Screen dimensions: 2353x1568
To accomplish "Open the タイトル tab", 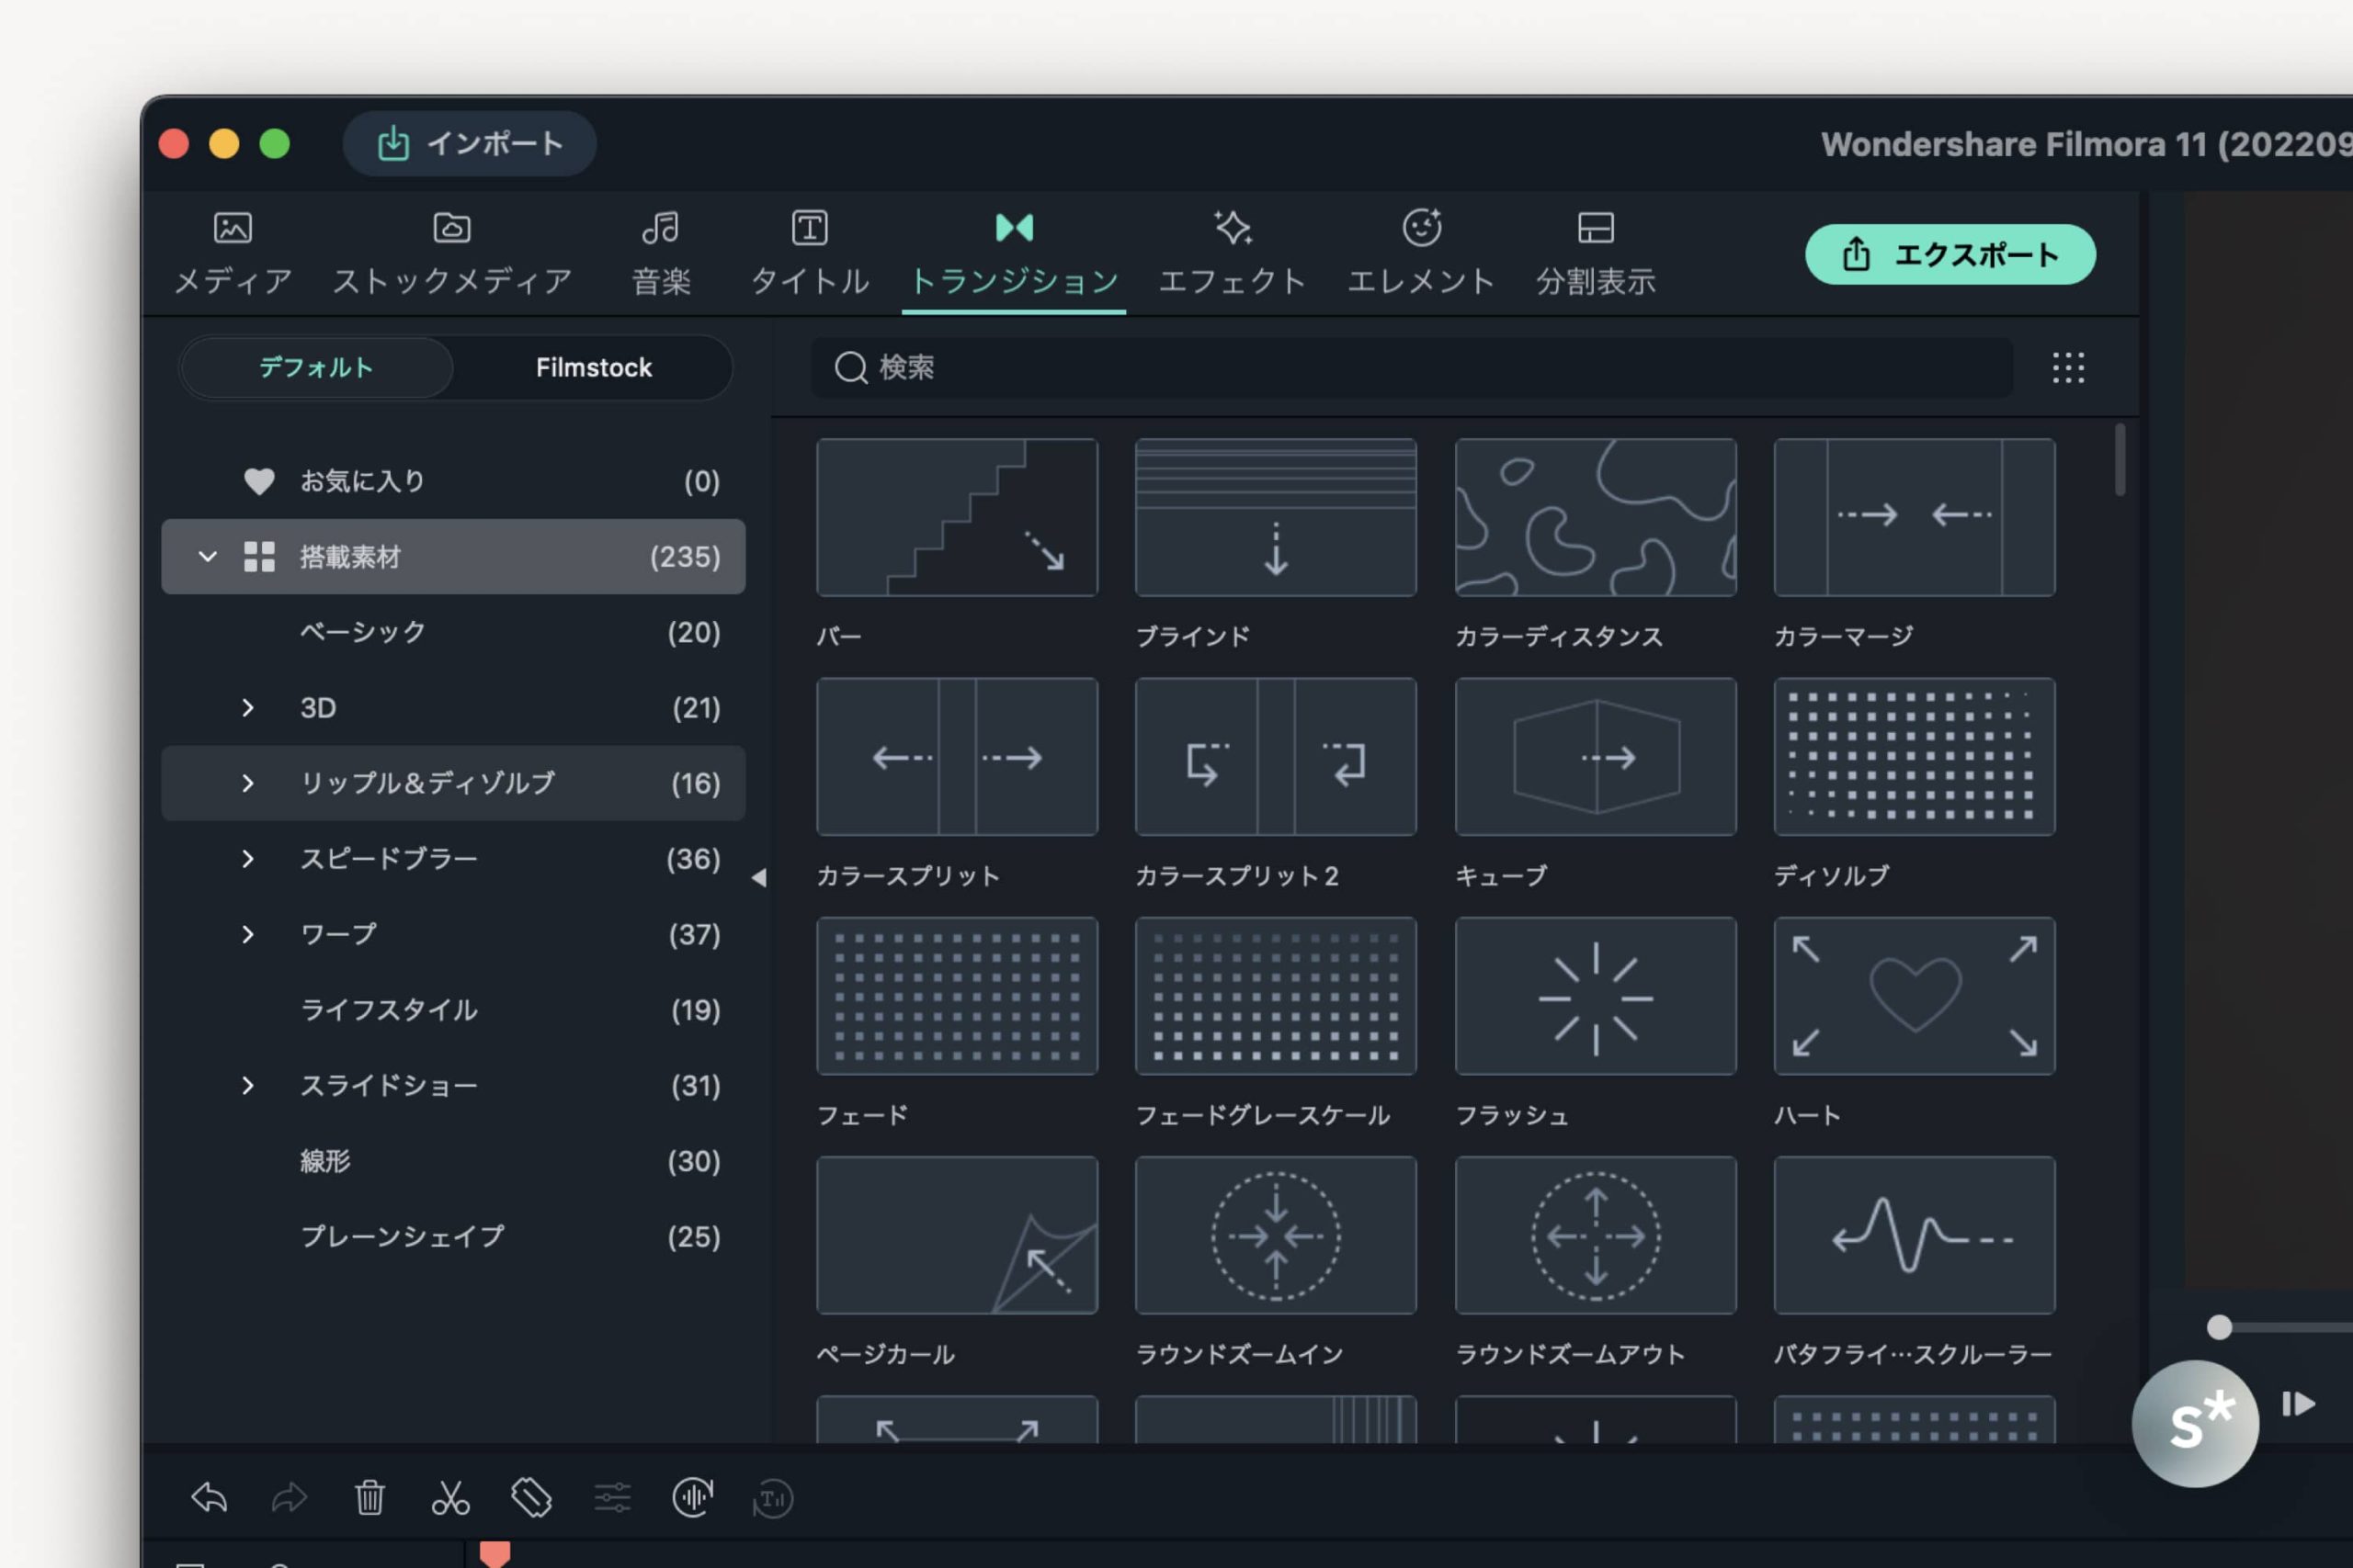I will (x=810, y=254).
